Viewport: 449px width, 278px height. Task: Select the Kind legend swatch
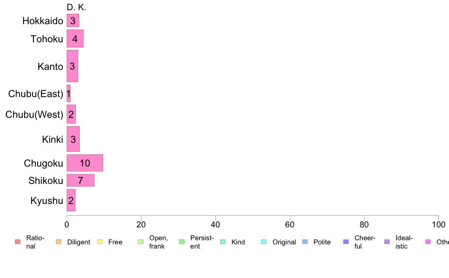(223, 242)
